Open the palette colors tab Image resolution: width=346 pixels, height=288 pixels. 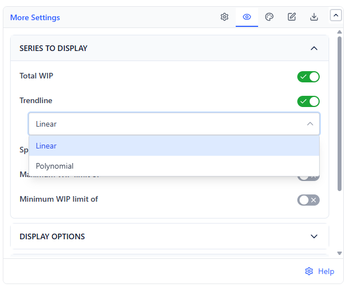(x=269, y=17)
